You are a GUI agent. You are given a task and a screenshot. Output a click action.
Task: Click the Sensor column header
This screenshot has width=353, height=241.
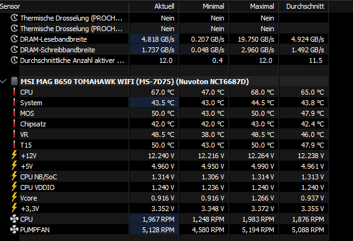(x=64, y=6)
